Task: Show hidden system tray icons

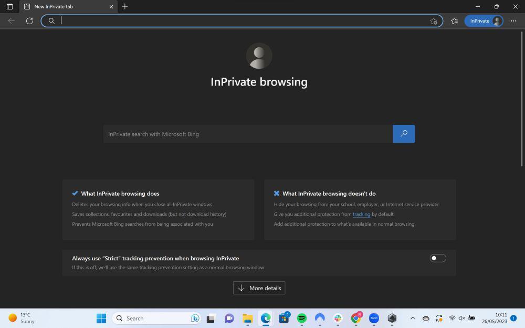Action: pos(413,319)
